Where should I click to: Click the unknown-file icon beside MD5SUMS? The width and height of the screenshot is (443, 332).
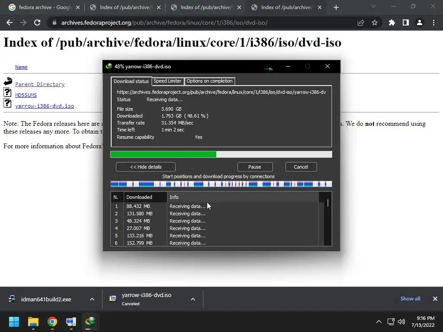8,92
